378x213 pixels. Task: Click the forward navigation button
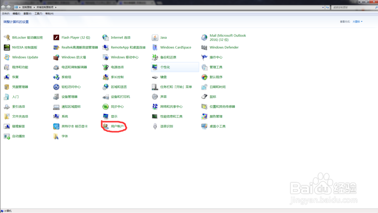point(8,7)
